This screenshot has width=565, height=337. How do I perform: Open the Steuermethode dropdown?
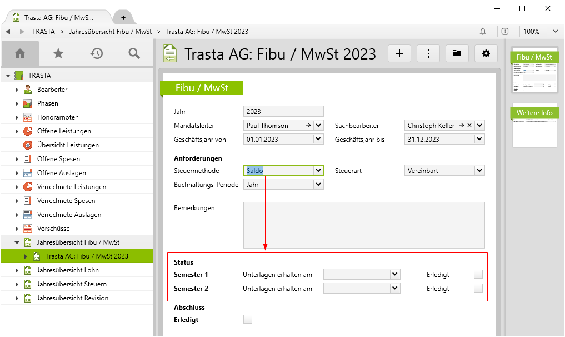tap(318, 171)
